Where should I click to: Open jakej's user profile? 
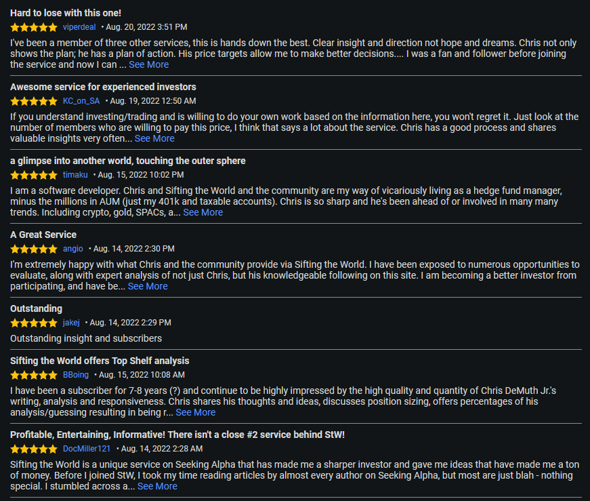click(71, 323)
